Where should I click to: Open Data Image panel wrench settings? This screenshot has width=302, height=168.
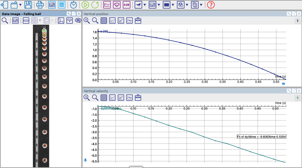[x=69, y=14]
